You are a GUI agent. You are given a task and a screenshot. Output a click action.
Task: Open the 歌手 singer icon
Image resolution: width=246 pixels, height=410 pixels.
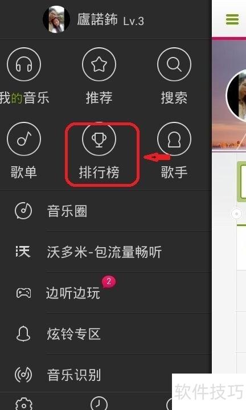pyautogui.click(x=174, y=139)
